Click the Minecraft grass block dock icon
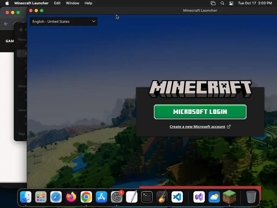The height and width of the screenshot is (208, 277). point(229,197)
